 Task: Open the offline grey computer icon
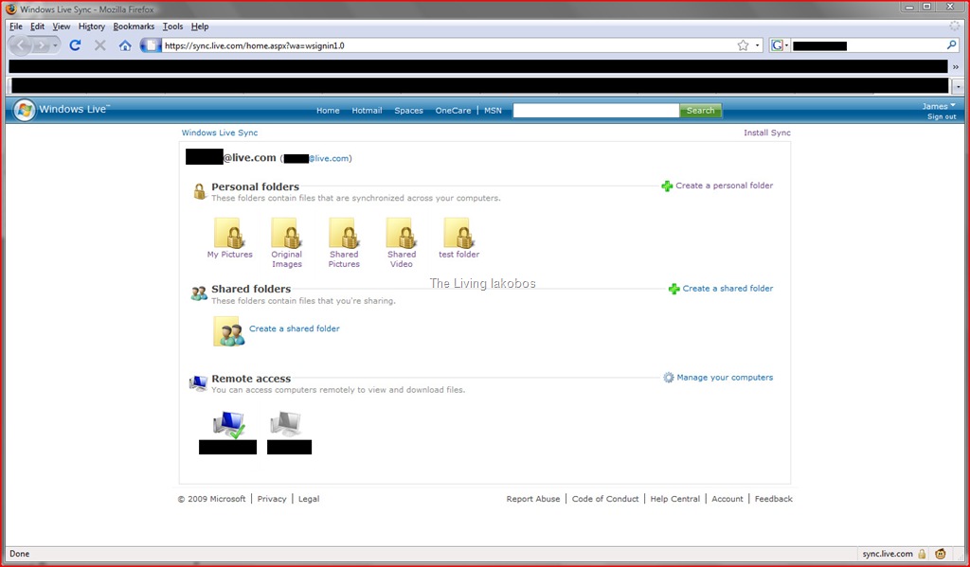(286, 425)
